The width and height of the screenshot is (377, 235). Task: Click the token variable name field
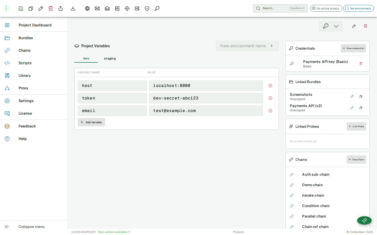[112, 98]
